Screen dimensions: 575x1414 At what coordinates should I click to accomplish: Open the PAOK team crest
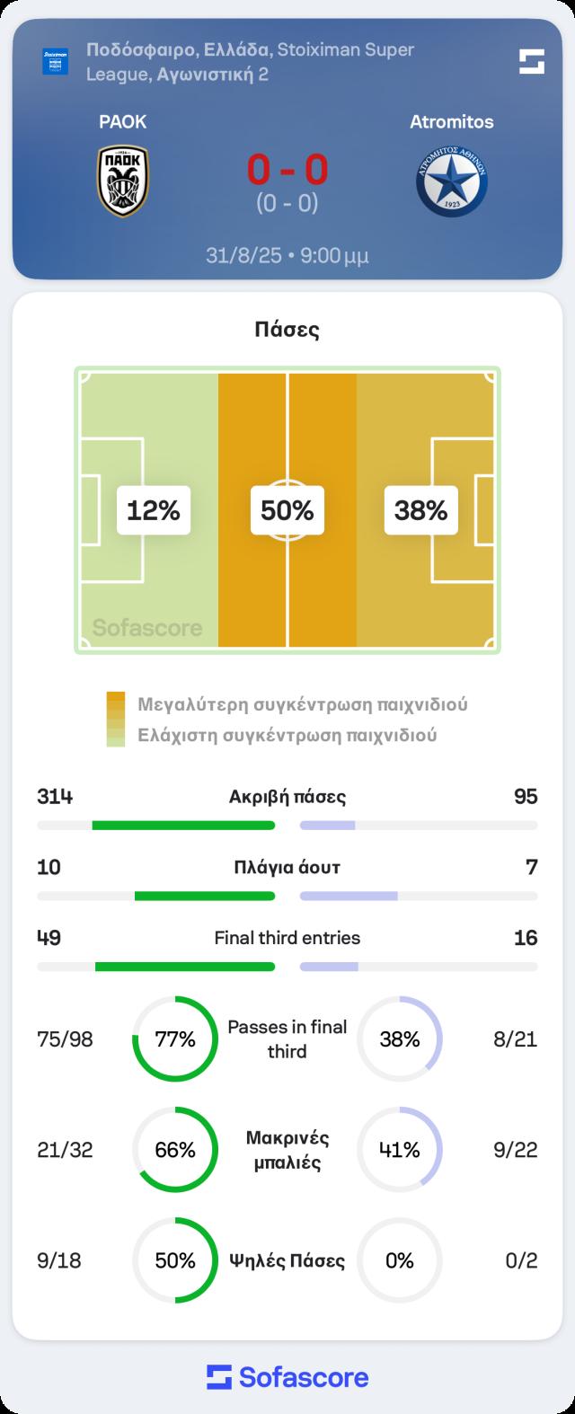pos(123,182)
